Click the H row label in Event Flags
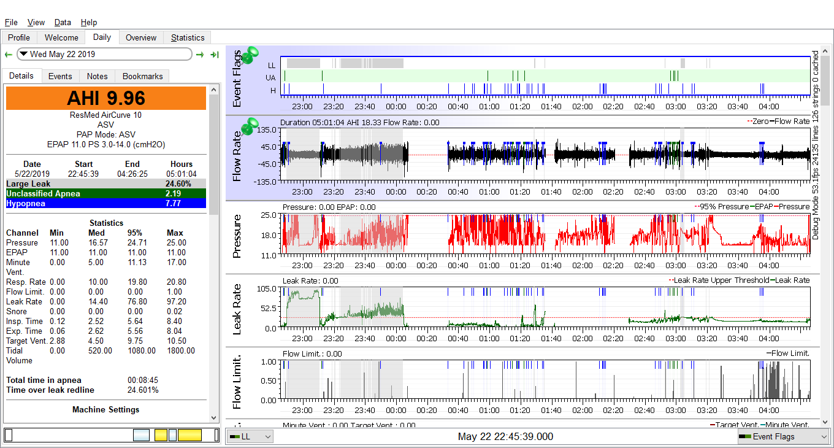This screenshot has height=448, width=834. (x=274, y=90)
